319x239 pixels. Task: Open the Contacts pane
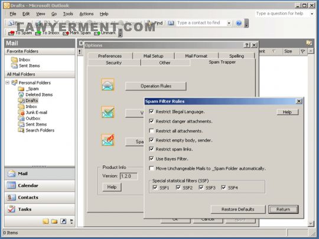pos(40,197)
